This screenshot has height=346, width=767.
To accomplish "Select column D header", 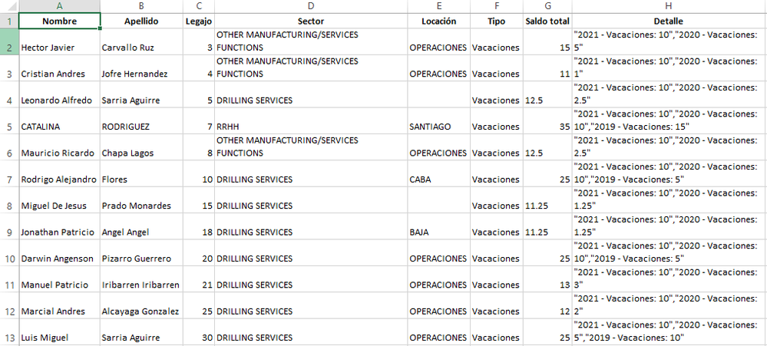I will (x=311, y=6).
